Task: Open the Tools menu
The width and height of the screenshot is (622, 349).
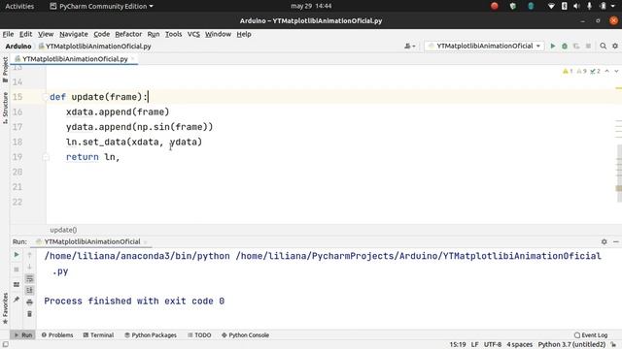Action: pos(173,34)
